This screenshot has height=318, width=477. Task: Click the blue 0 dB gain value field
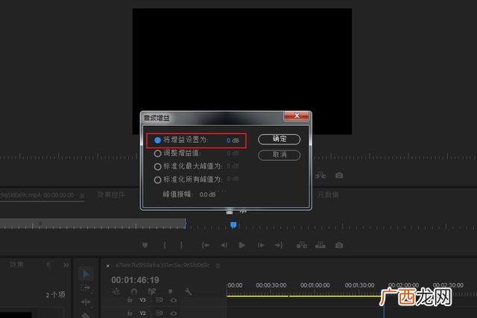(x=233, y=141)
